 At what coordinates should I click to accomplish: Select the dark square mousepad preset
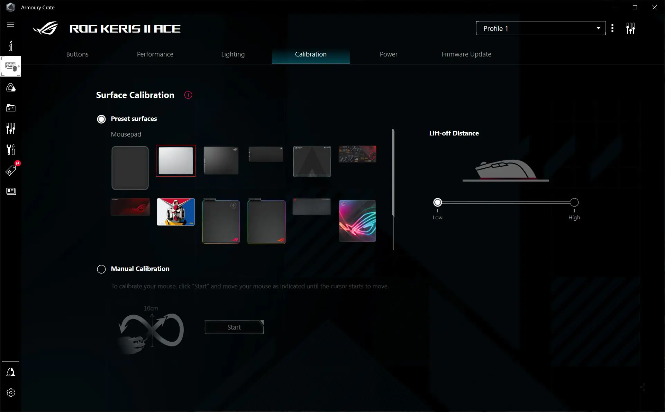[x=130, y=168]
